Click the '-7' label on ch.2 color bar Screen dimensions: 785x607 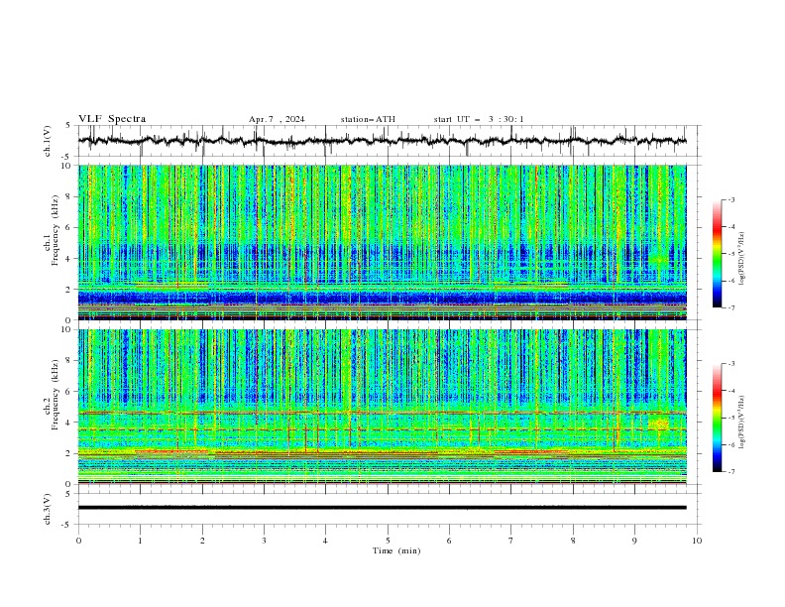[x=730, y=472]
